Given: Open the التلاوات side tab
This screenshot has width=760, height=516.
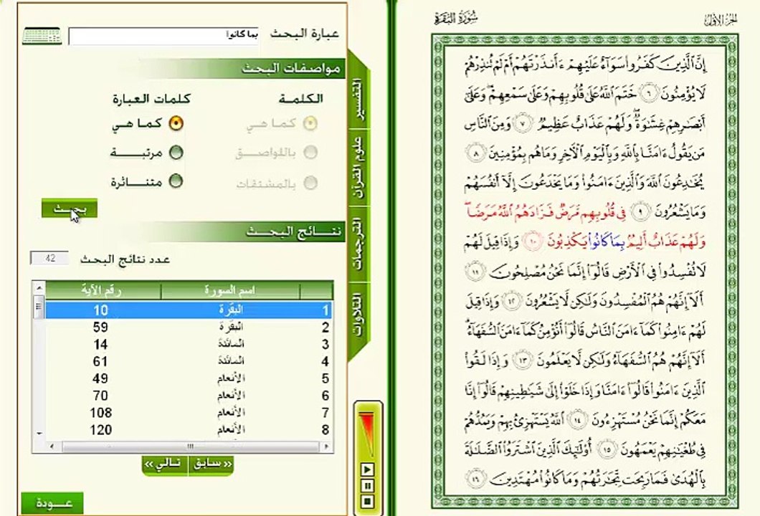Looking at the screenshot, I should (x=358, y=315).
